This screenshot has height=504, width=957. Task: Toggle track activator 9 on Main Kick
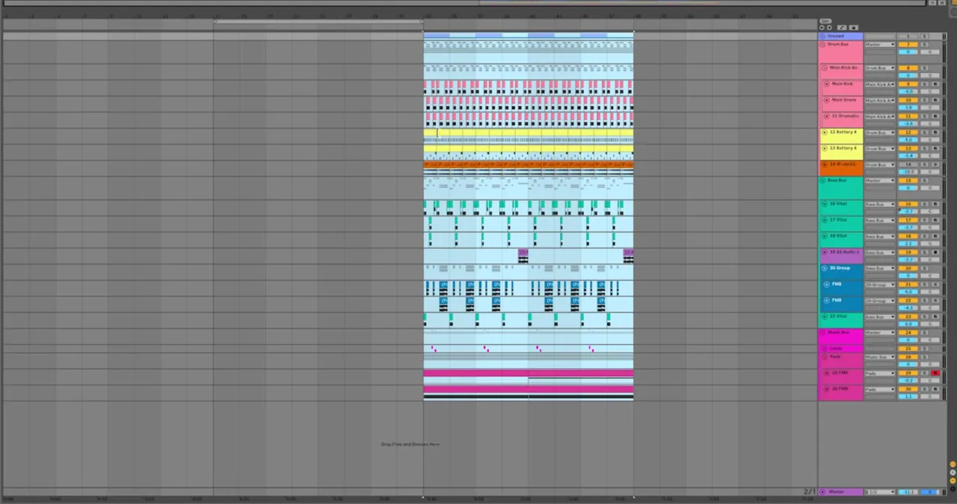(x=908, y=84)
